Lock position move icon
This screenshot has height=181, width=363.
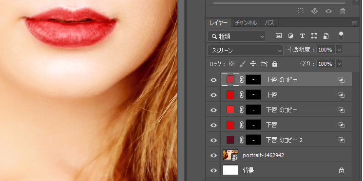pos(253,64)
